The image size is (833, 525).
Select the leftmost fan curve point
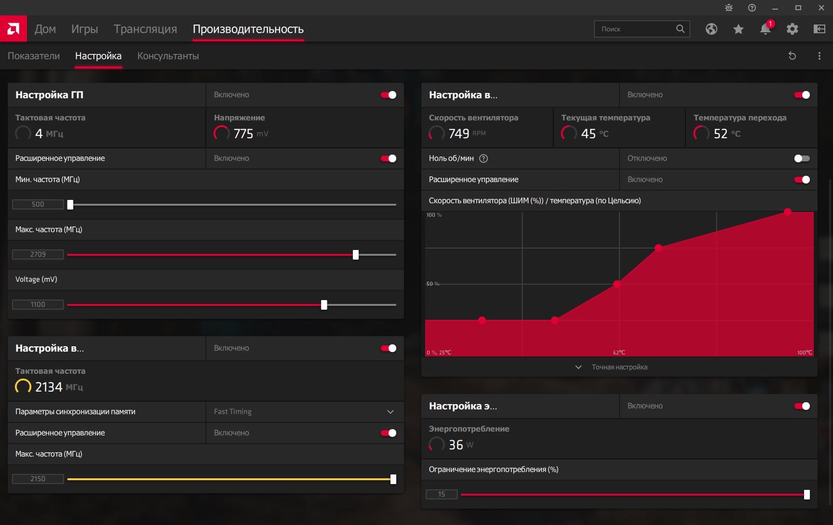pos(482,320)
